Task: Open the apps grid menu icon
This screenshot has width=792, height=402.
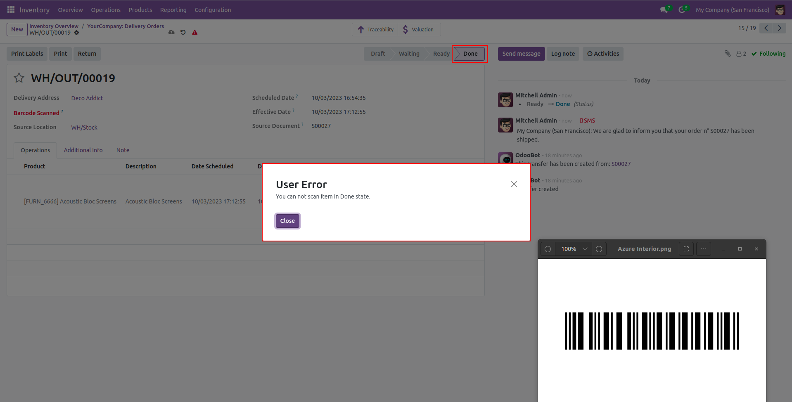Action: coord(11,9)
